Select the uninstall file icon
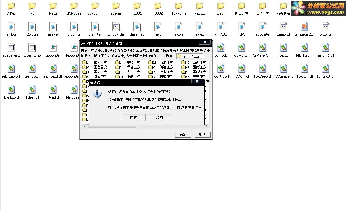Screen dimensions: 347x211 (95, 29)
